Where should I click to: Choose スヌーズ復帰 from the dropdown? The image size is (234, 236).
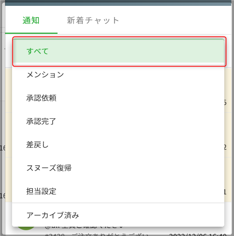(49, 168)
